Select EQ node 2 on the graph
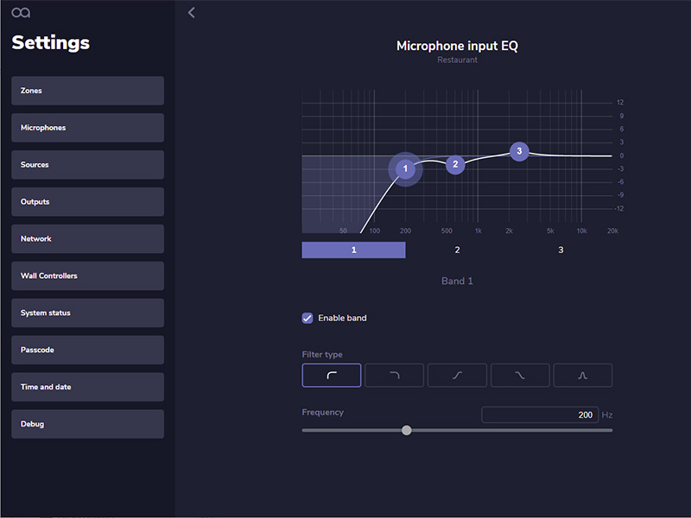 [455, 164]
